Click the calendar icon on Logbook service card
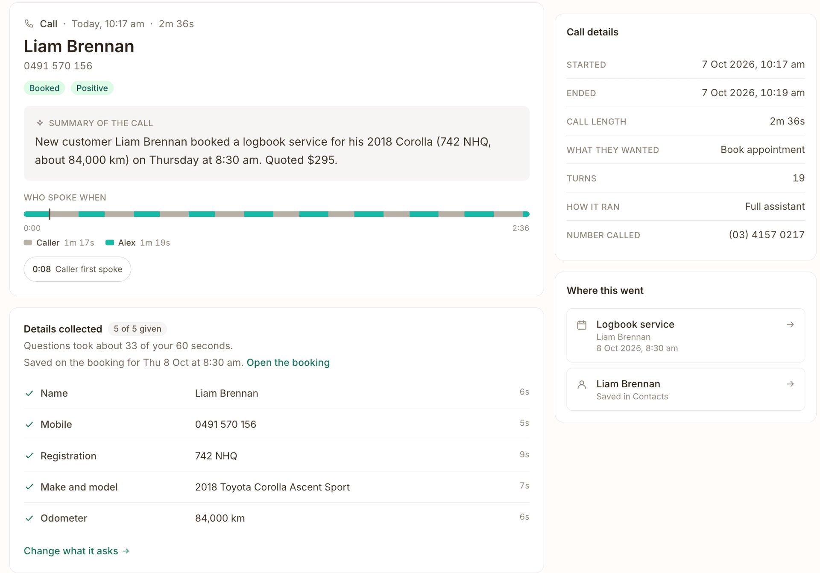Image resolution: width=820 pixels, height=573 pixels. coord(582,325)
